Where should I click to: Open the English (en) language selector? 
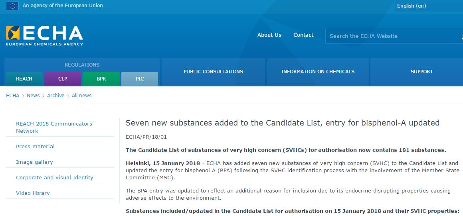click(x=412, y=6)
